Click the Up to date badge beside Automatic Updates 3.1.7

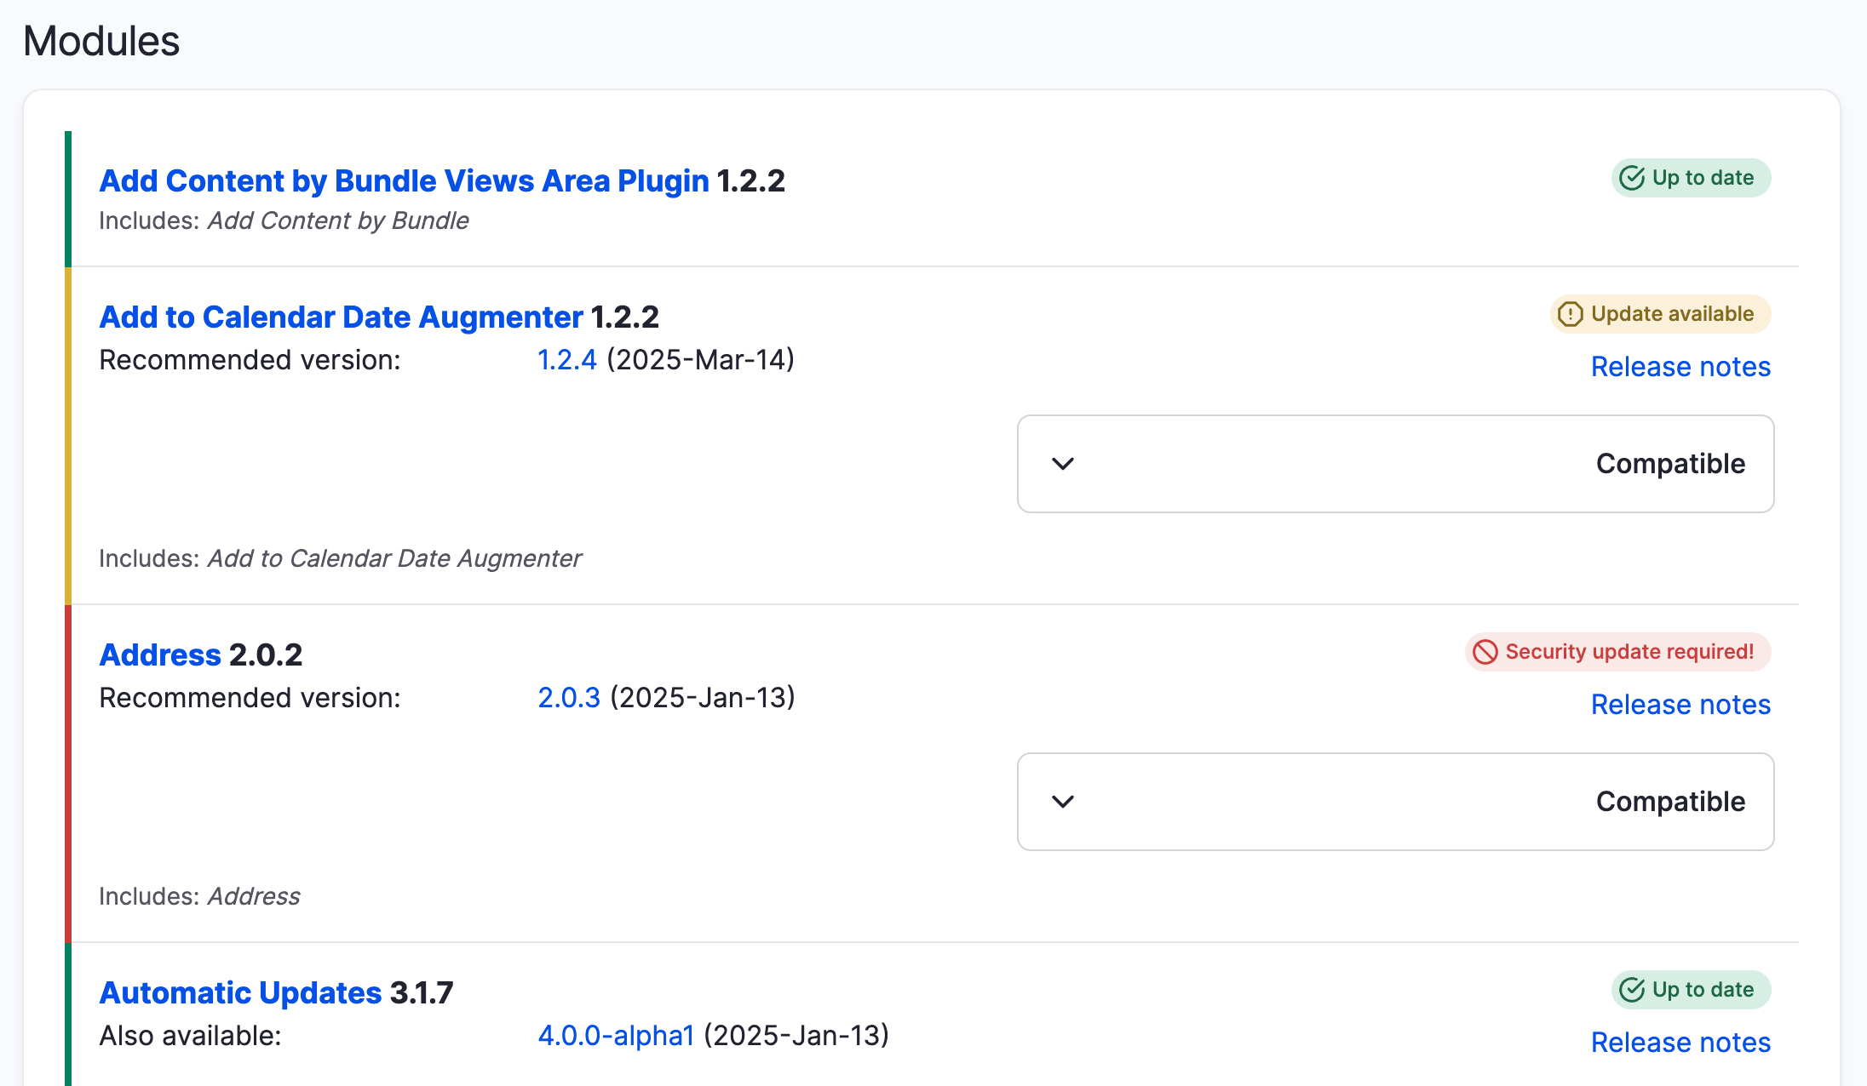[1691, 990]
